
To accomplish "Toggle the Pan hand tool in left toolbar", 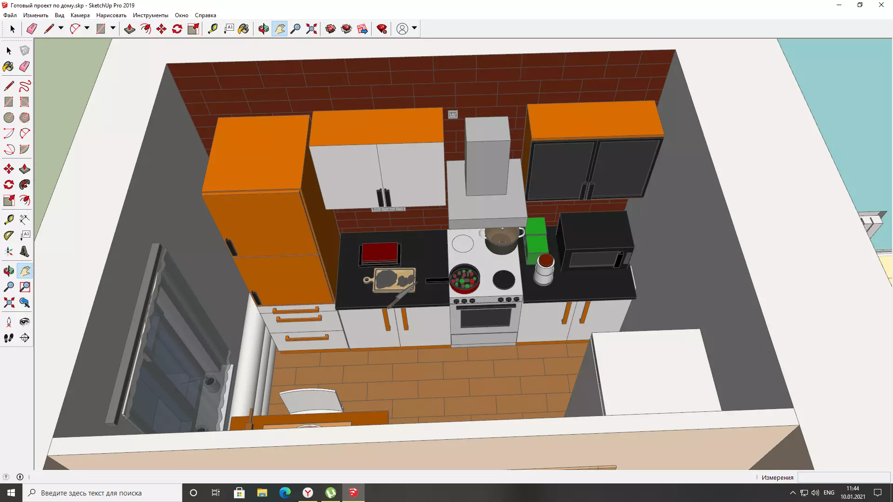I will tap(25, 271).
